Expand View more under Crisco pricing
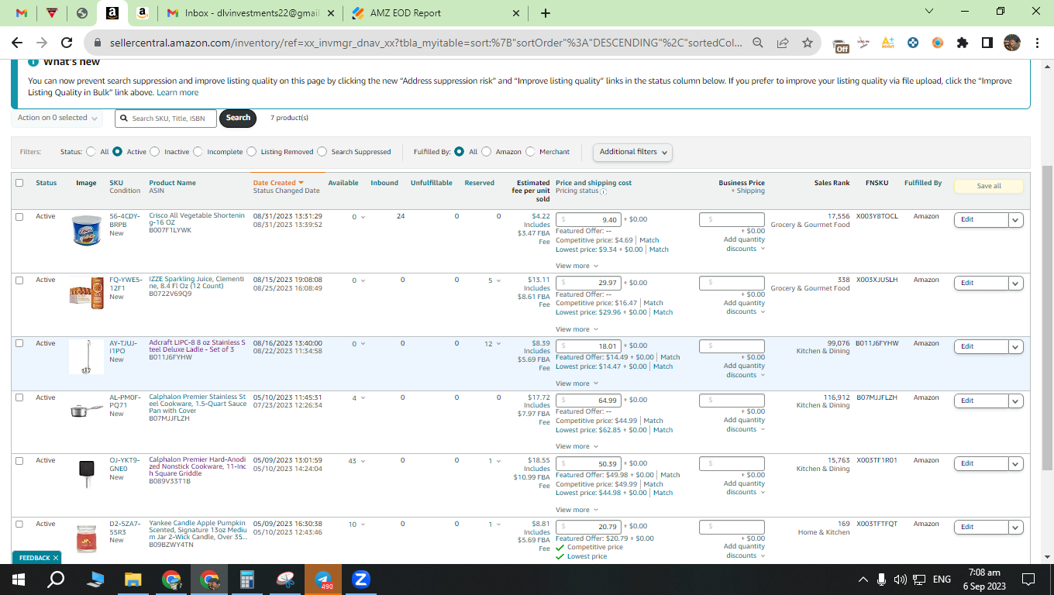1054x595 pixels. click(577, 266)
